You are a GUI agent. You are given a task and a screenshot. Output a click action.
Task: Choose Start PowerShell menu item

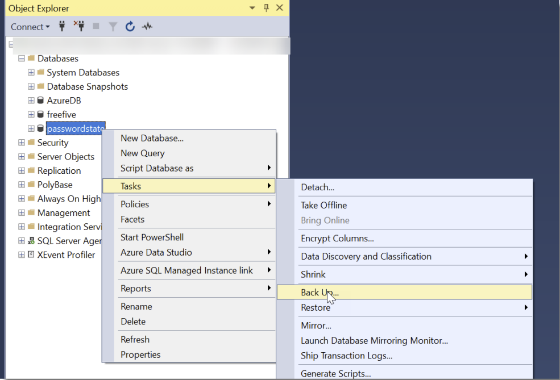pyautogui.click(x=189, y=237)
